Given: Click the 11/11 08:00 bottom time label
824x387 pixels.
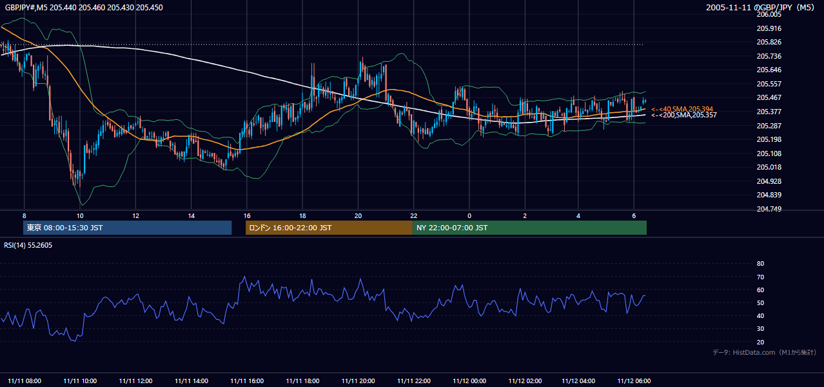Looking at the screenshot, I should pyautogui.click(x=25, y=381).
